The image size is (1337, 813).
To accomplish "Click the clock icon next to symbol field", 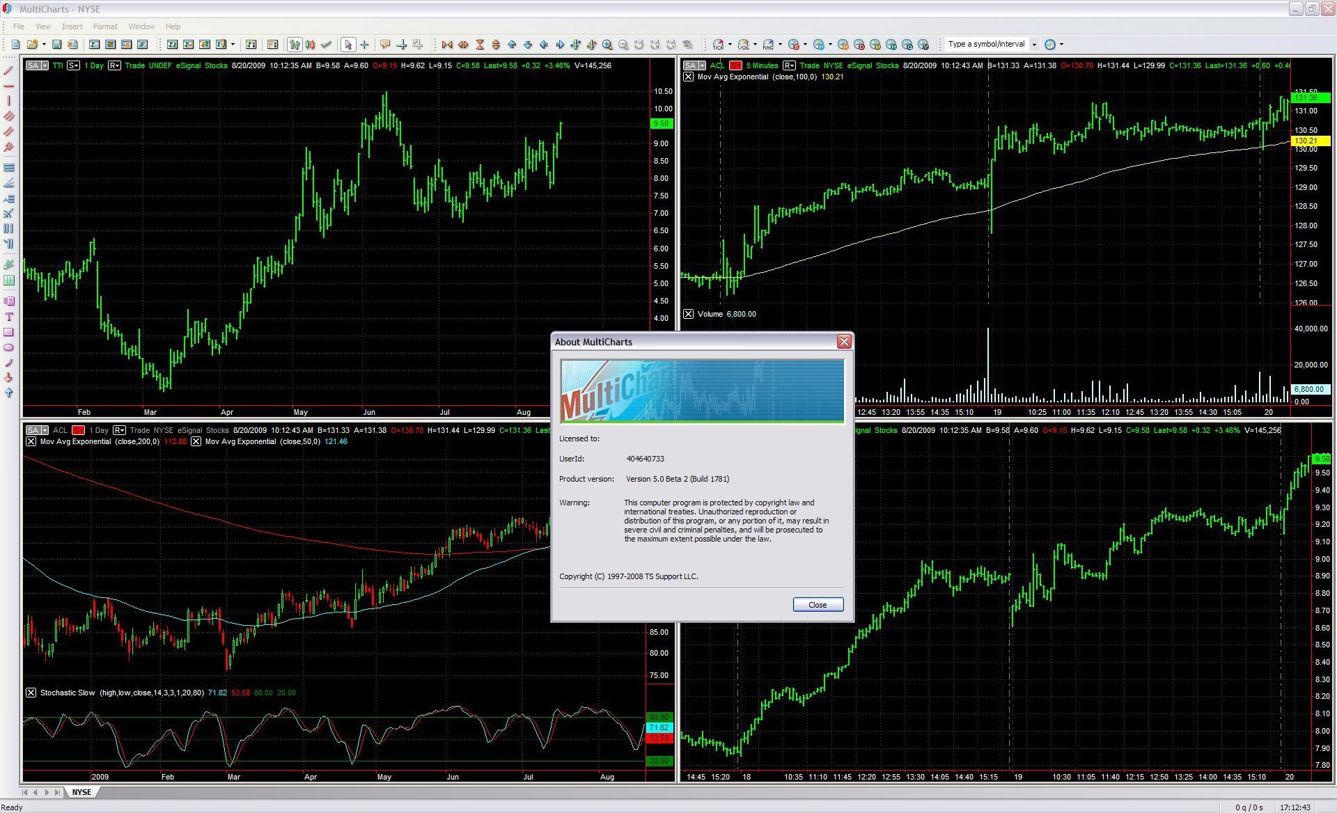I will tap(1050, 45).
